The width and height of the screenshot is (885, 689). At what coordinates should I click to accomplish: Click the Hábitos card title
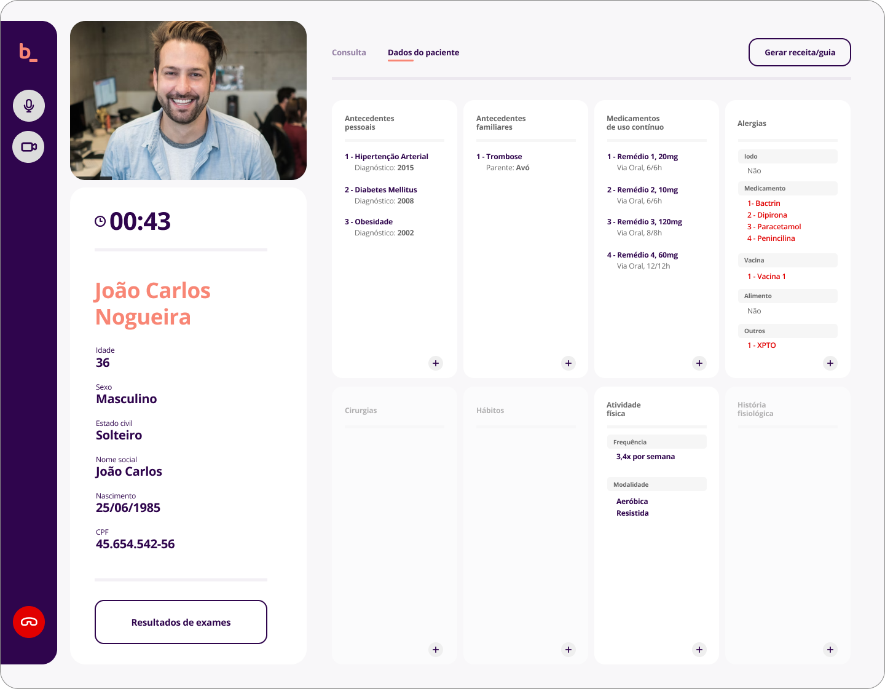click(490, 411)
